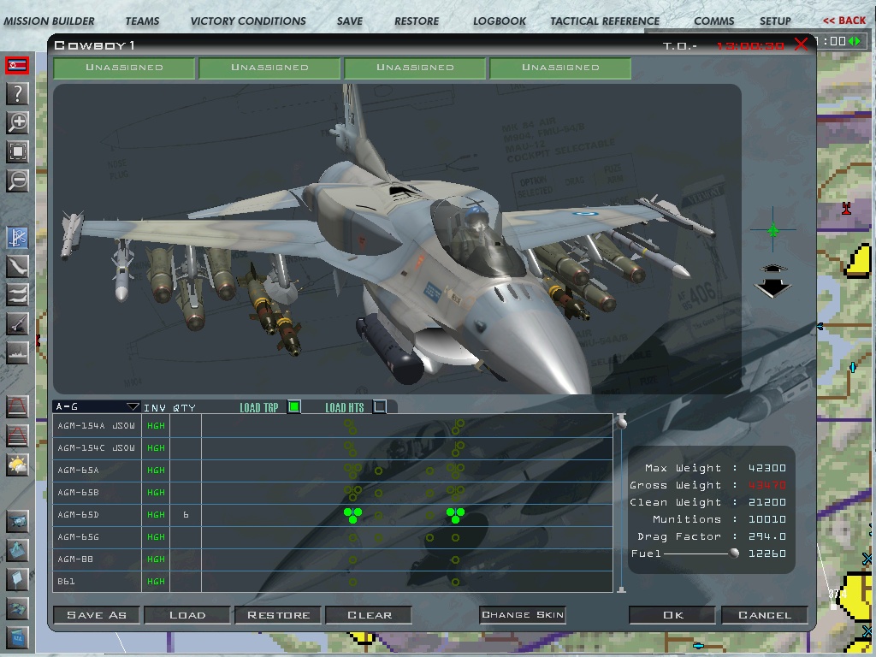
Task: Confirm the loadout with OK
Action: click(672, 615)
